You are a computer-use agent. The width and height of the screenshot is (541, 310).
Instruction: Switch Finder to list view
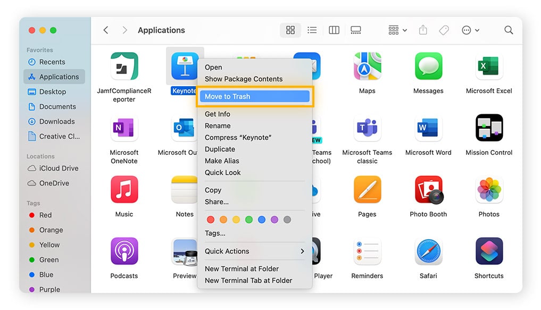coord(312,30)
